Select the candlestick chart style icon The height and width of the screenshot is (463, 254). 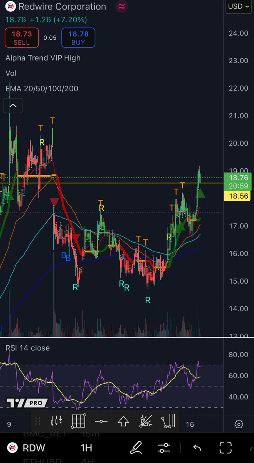[57, 421]
